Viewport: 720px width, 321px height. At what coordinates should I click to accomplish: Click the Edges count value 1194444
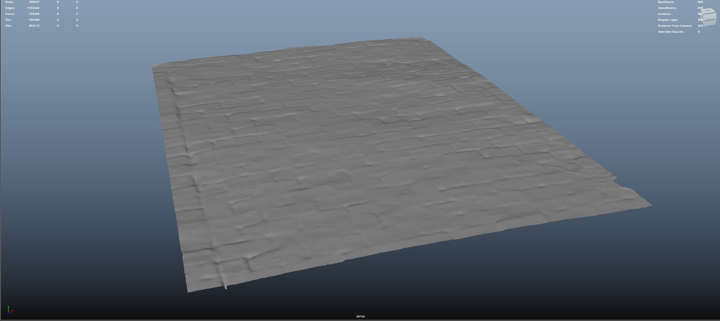[33, 8]
